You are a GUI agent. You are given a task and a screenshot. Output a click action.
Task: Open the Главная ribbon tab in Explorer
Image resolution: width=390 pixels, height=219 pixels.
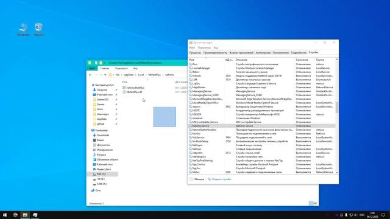tap(105, 68)
